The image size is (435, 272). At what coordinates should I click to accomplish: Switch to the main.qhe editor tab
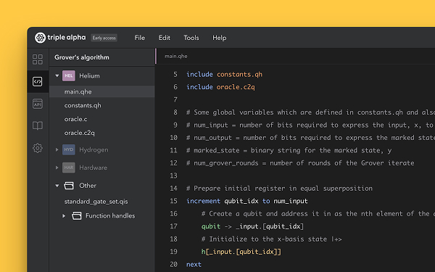pos(176,57)
